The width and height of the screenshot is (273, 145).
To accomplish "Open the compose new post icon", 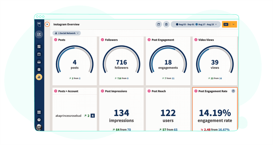I will click(x=39, y=34).
